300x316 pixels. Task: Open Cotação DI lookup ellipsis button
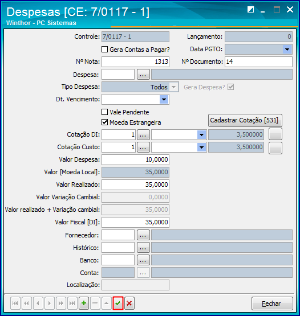[x=143, y=134]
